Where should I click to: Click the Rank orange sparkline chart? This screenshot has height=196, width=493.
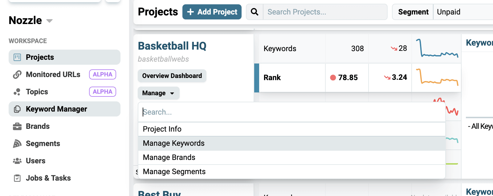point(437,77)
